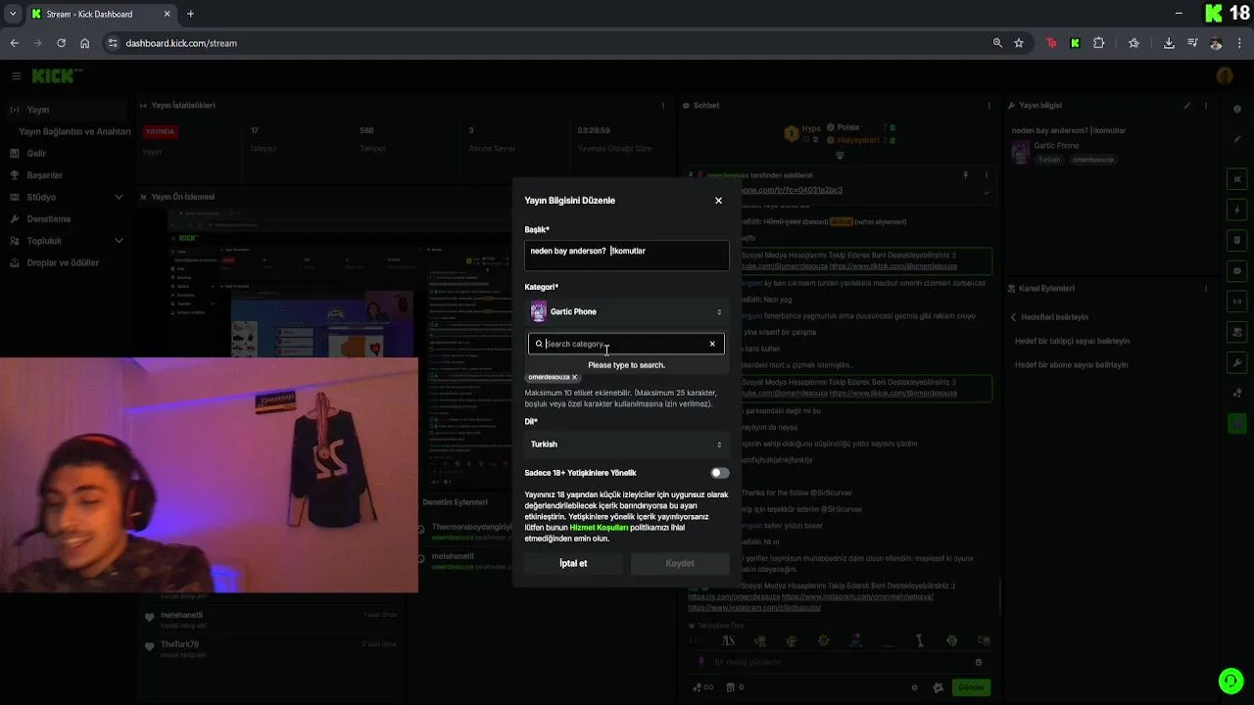Open the Hizmet Koşulları link
Screen dimensions: 1254x705
[599, 528]
